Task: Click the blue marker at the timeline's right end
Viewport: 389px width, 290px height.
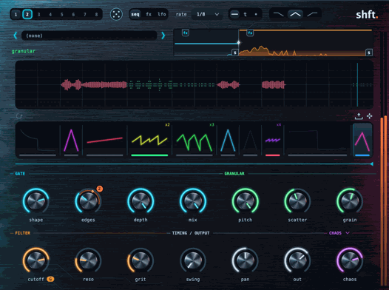Action: (x=371, y=164)
